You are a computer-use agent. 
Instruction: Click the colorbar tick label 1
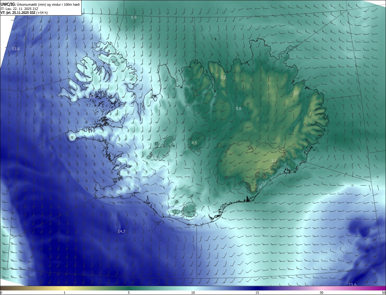tap(65, 293)
